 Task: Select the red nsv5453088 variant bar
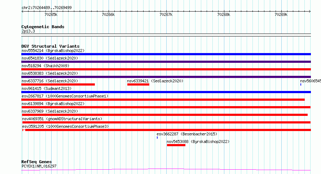click(176, 145)
